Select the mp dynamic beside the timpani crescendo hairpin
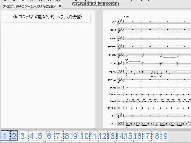The image size is (191, 143). [152, 76]
